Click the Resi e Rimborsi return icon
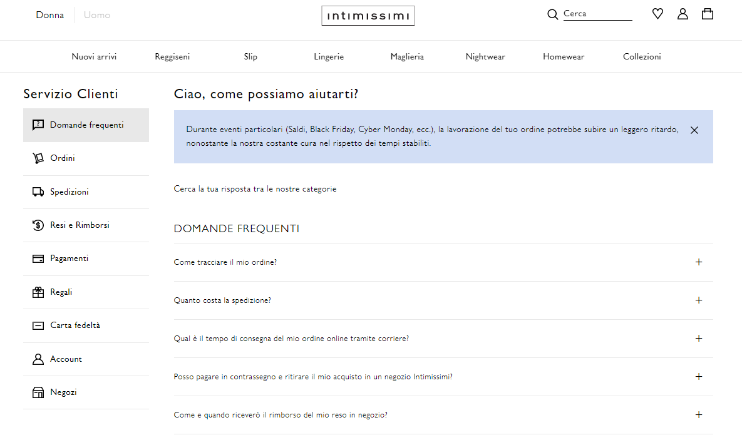The height and width of the screenshot is (435, 742). pyautogui.click(x=38, y=225)
